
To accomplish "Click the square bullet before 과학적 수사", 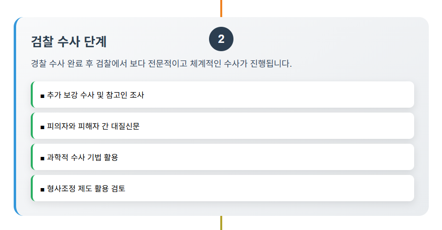I will (42, 158).
